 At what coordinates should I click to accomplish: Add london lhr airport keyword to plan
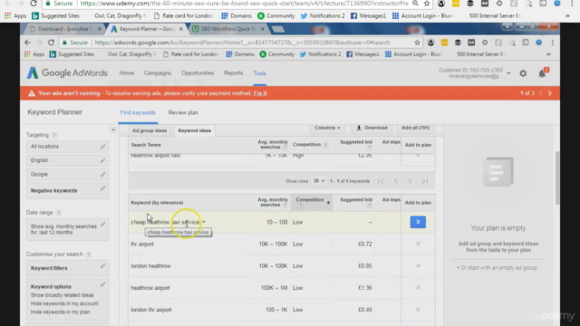click(418, 310)
